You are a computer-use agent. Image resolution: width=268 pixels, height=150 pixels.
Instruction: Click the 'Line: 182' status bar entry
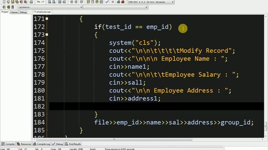coord(5,149)
